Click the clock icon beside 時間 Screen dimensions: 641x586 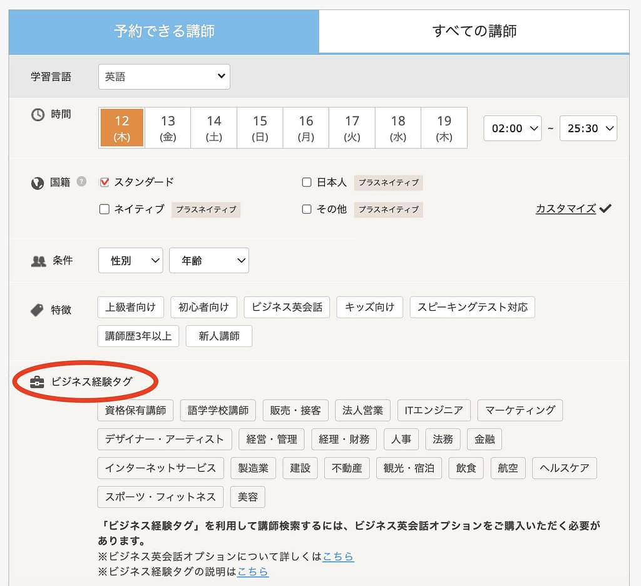37,115
